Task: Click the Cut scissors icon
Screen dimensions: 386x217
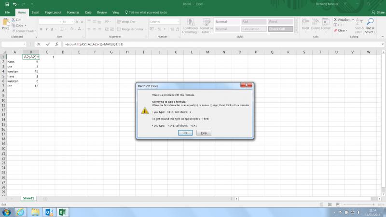Action: 14,20
